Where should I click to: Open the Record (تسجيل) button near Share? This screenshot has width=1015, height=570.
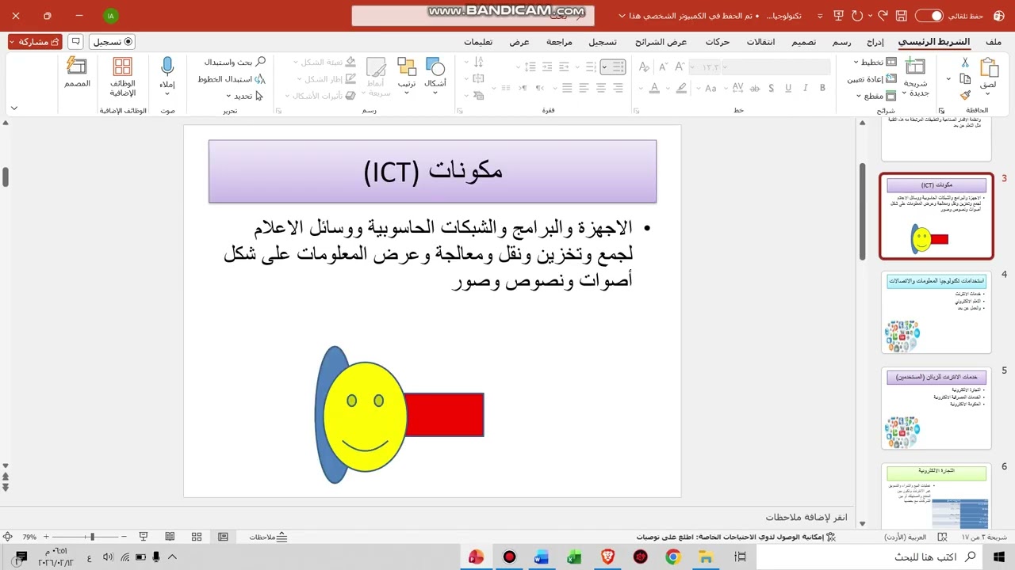[x=112, y=41]
